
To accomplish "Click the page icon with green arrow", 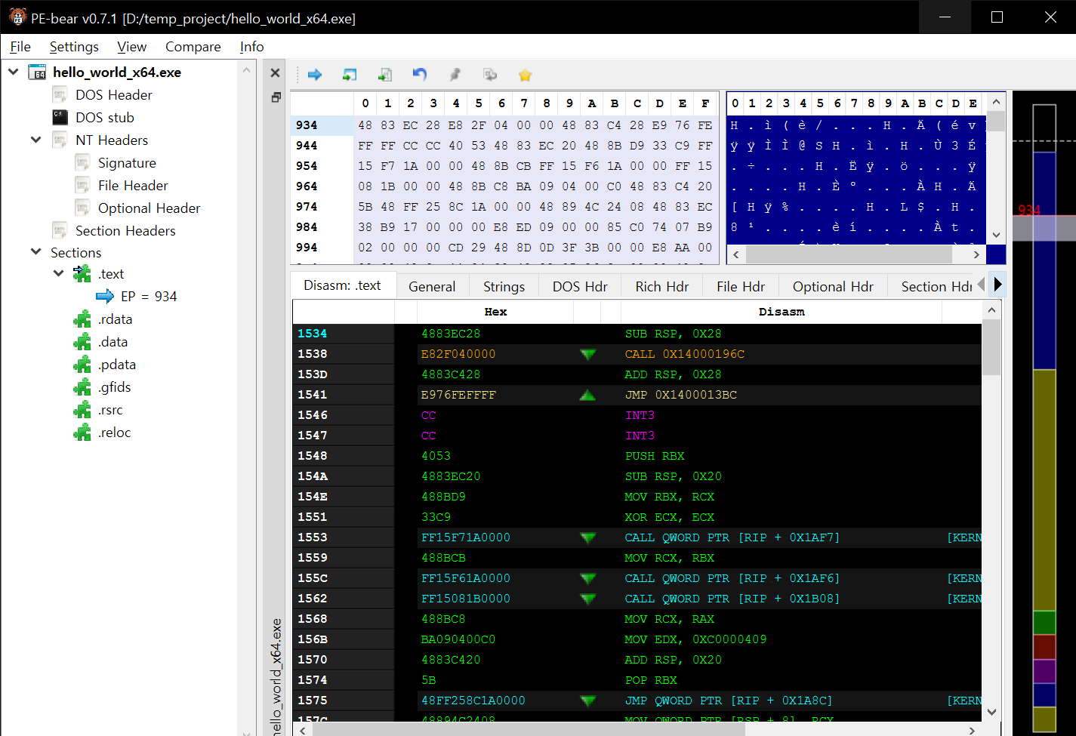I will coord(385,75).
